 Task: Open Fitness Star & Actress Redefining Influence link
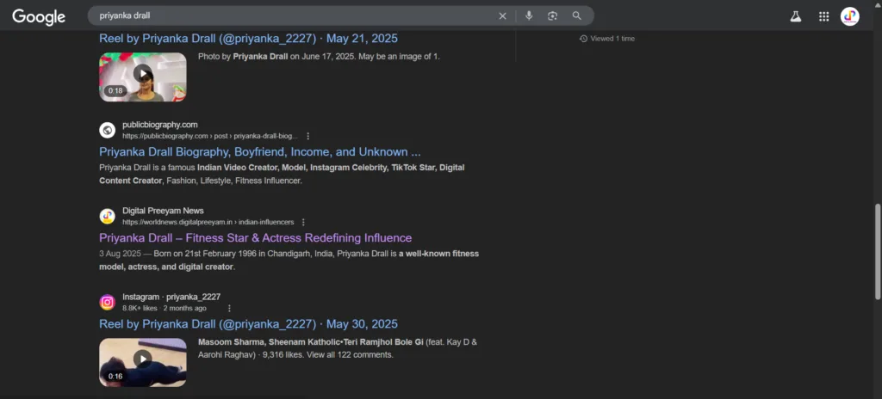tap(255, 237)
